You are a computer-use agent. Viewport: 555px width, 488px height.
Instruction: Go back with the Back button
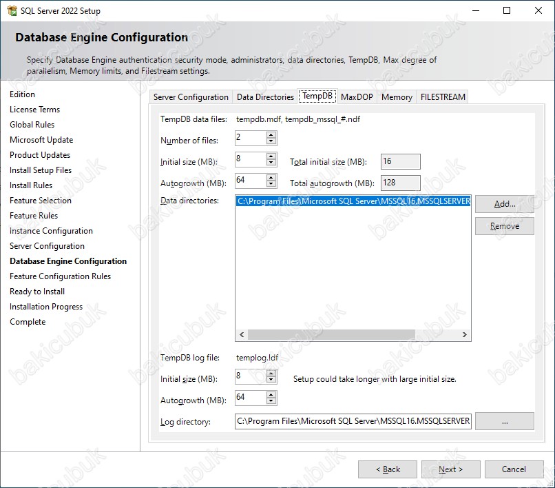(387, 469)
